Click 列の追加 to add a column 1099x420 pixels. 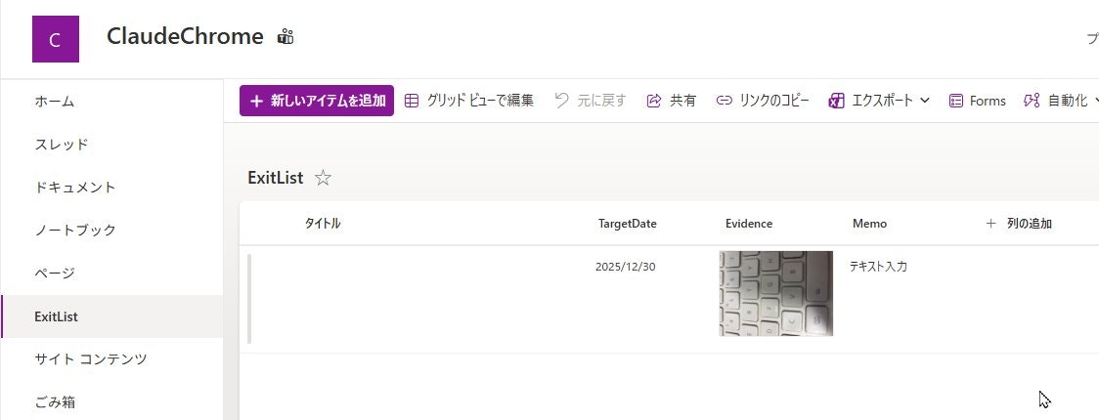(1019, 224)
